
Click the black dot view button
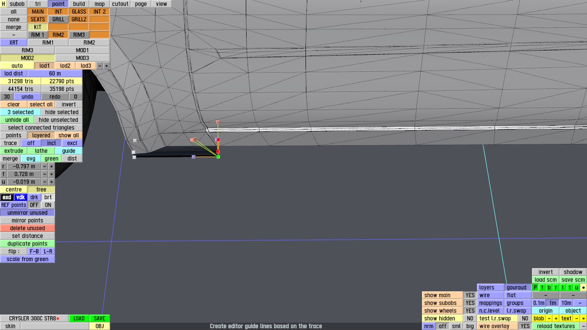pos(584,287)
